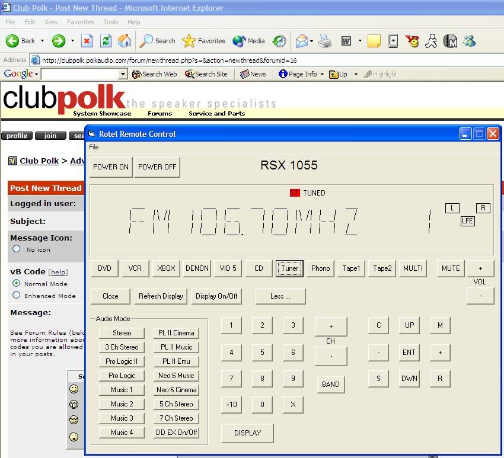504x458 pixels.
Task: Click the smiling face smilie in forum
Action: 74,389
